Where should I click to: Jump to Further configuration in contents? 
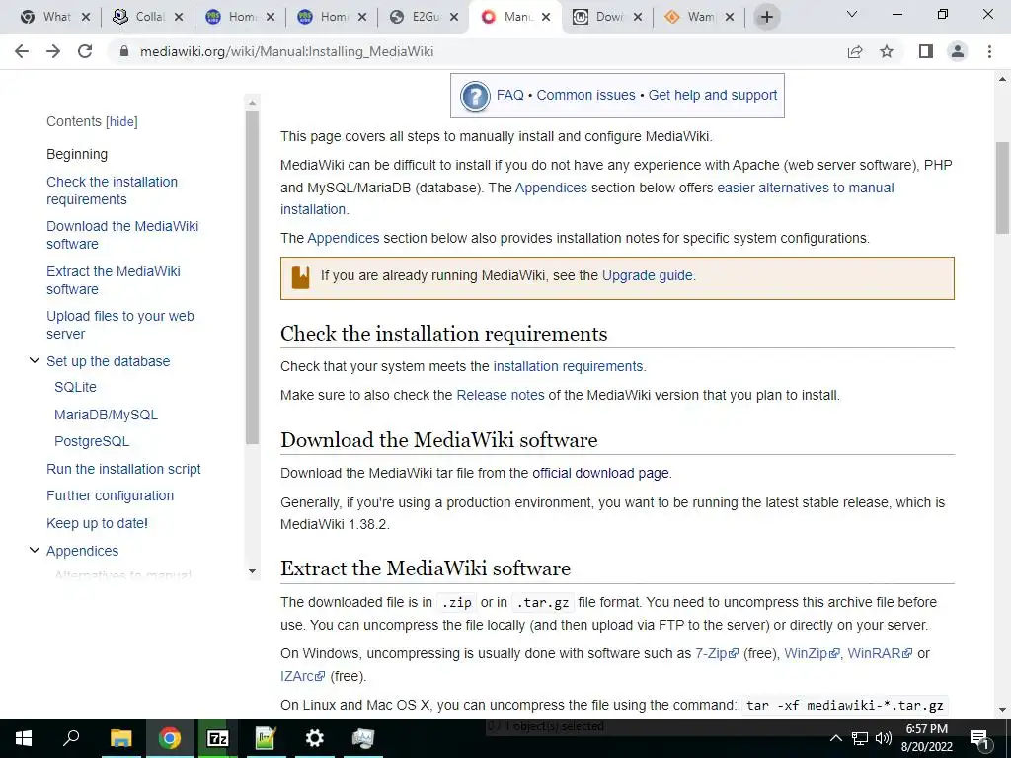click(110, 495)
